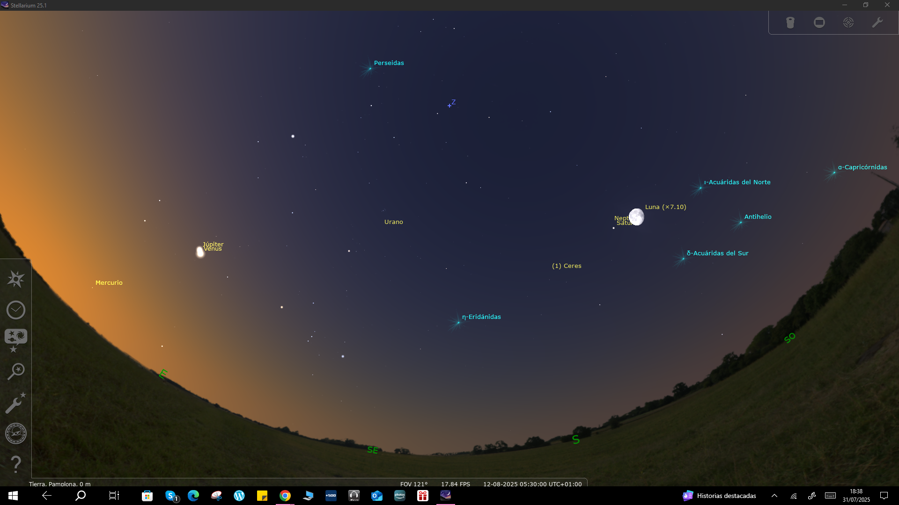
Task: Click the Perseidas meteor shower radiant
Action: click(x=370, y=69)
